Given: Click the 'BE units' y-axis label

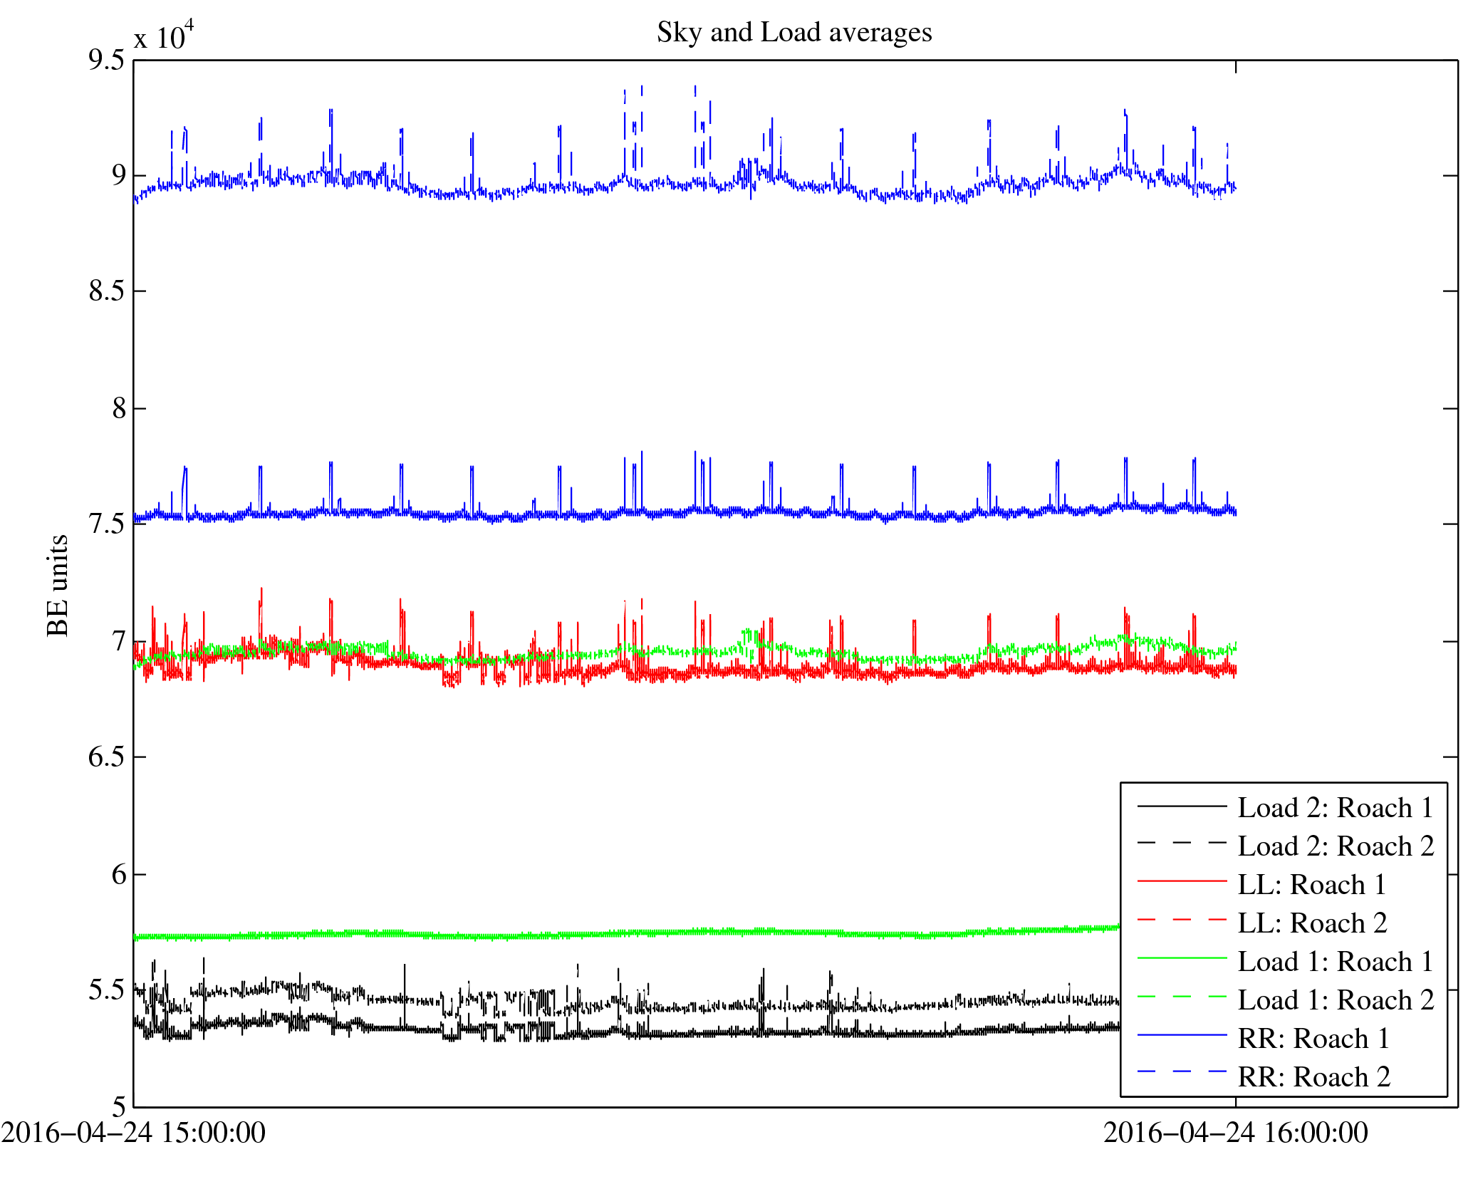Looking at the screenshot, I should click(x=58, y=585).
